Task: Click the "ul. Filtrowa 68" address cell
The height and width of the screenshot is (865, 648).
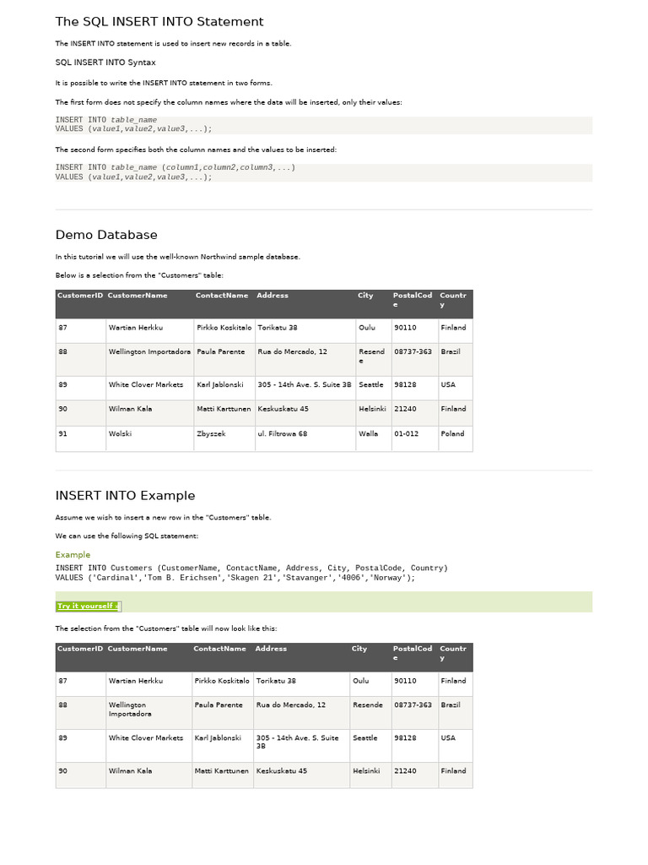Action: (x=283, y=433)
